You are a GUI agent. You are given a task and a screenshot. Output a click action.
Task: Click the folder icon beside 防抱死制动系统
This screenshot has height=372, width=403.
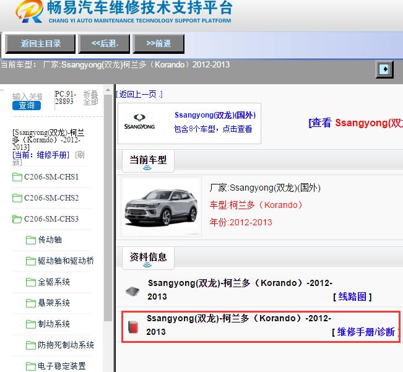31,345
